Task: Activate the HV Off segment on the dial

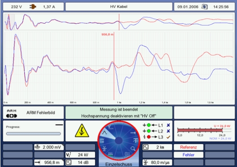Action: click(102, 141)
